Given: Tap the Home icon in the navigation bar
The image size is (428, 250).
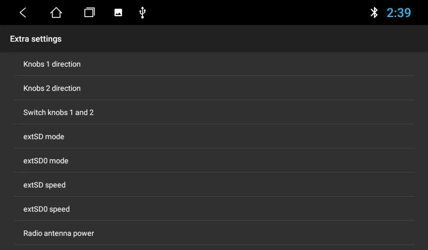Looking at the screenshot, I should (x=56, y=12).
